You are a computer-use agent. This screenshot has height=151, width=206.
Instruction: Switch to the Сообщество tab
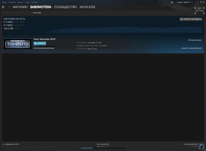click(x=66, y=7)
